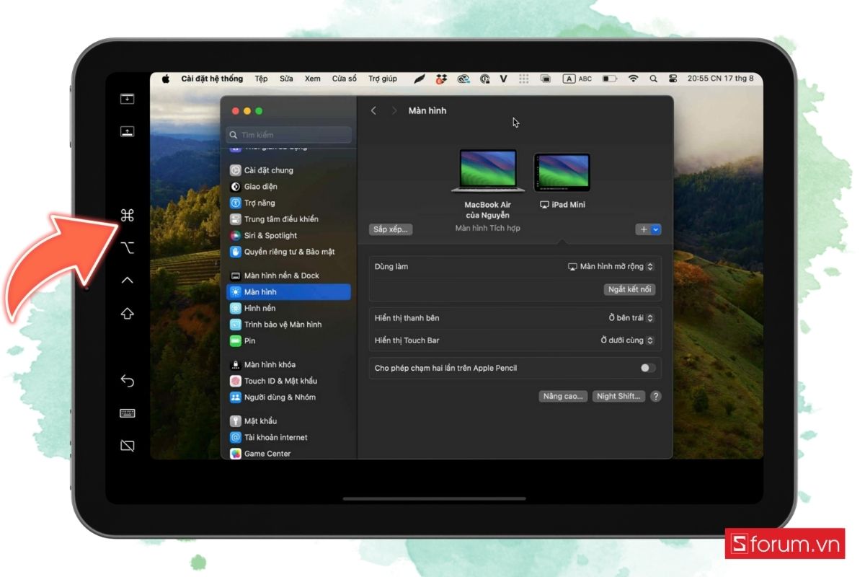
Task: Click the Sắp xếp... button
Action: [x=391, y=229]
